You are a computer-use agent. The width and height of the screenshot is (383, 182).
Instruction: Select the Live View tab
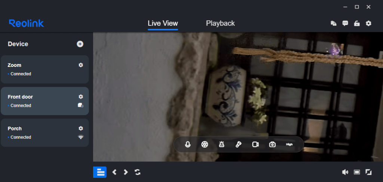pyautogui.click(x=163, y=23)
